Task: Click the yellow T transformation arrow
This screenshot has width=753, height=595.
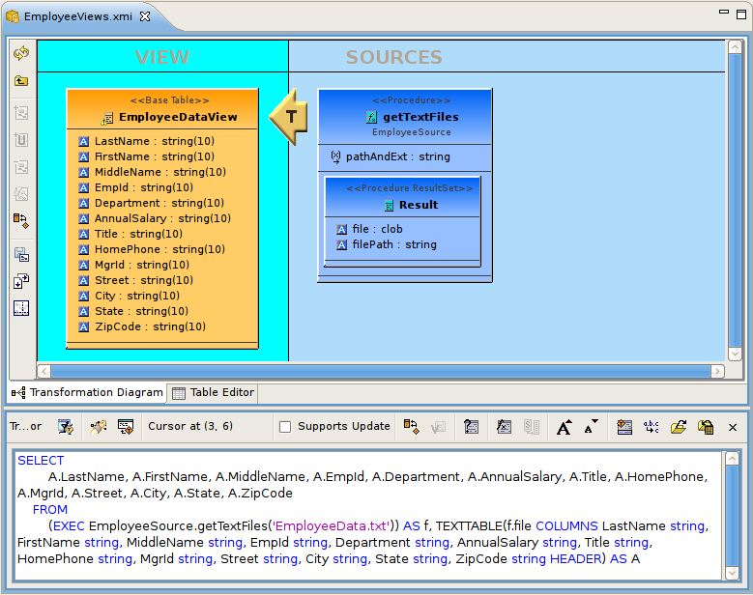Action: click(x=288, y=118)
